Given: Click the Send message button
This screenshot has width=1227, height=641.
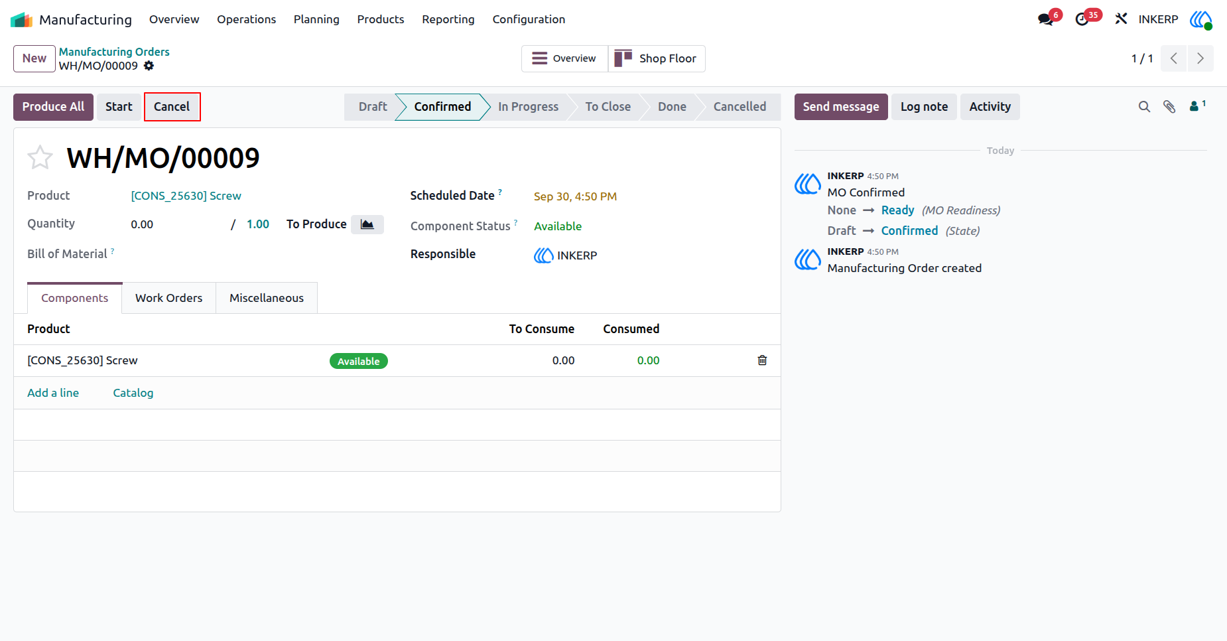Looking at the screenshot, I should pos(841,107).
